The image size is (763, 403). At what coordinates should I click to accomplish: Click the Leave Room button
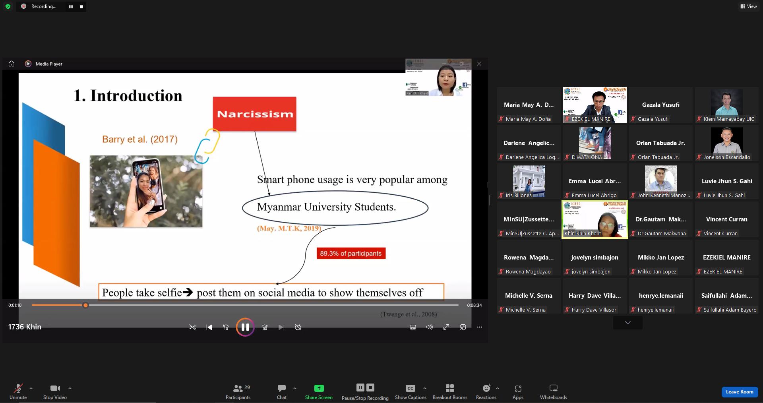pos(740,392)
